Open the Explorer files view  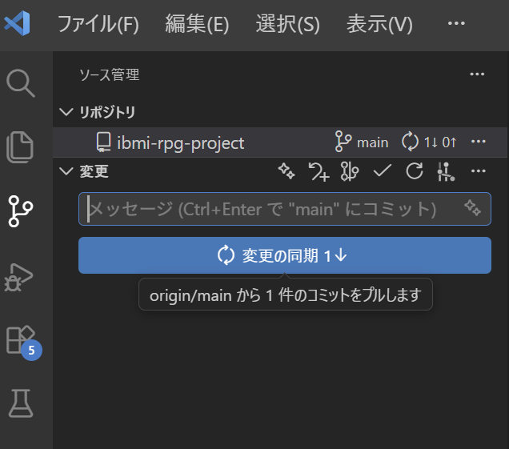pos(21,146)
